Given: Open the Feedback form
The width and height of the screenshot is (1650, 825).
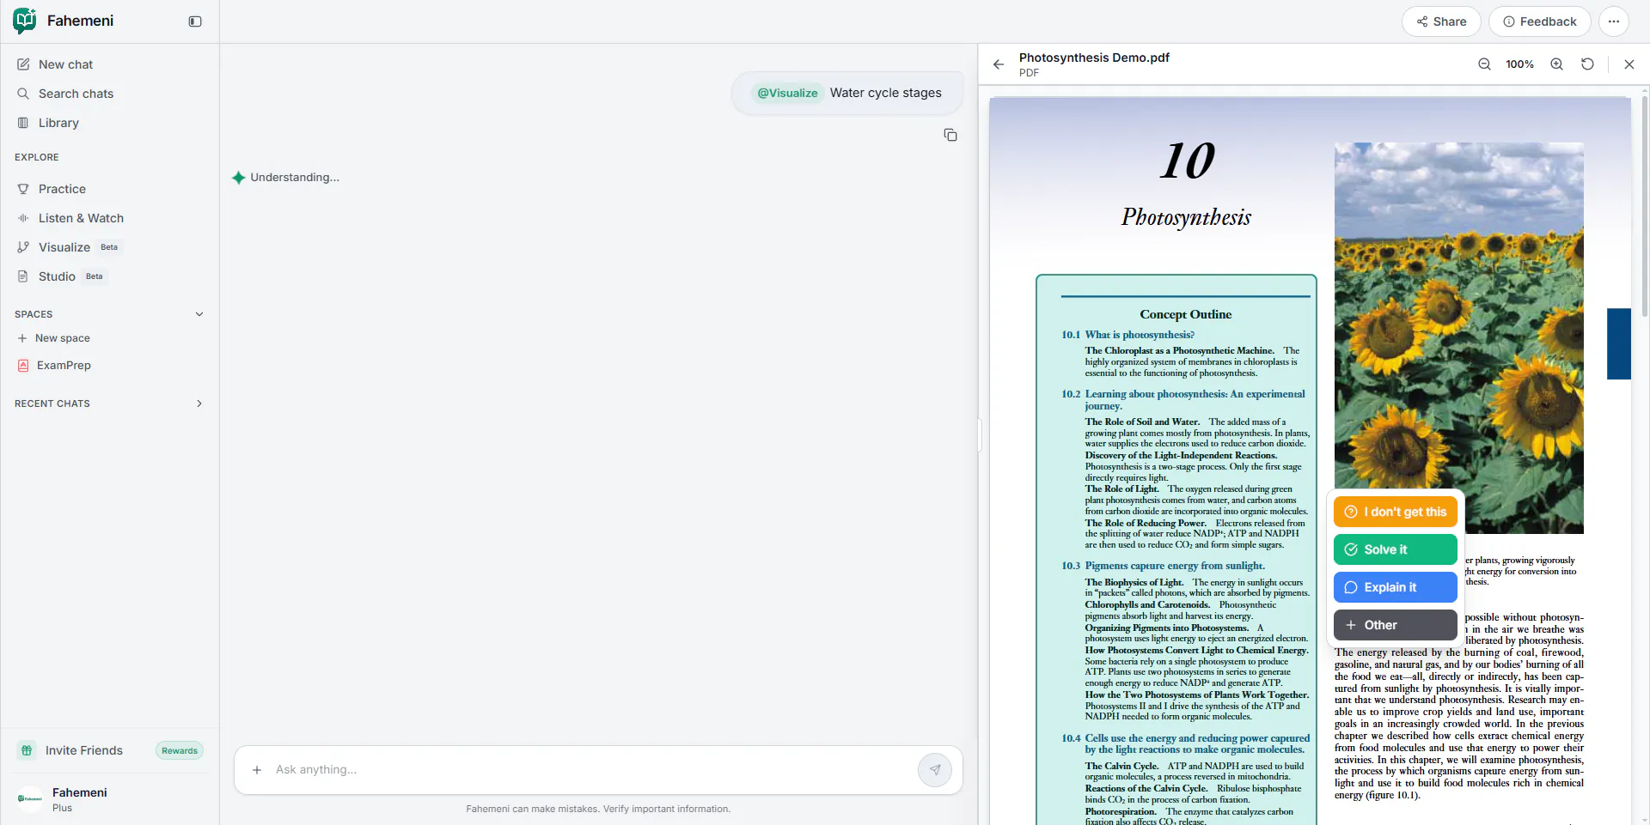Looking at the screenshot, I should pyautogui.click(x=1539, y=21).
